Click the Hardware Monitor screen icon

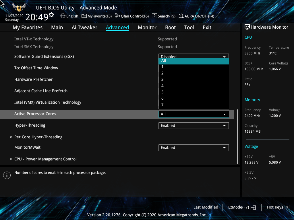[247, 27]
